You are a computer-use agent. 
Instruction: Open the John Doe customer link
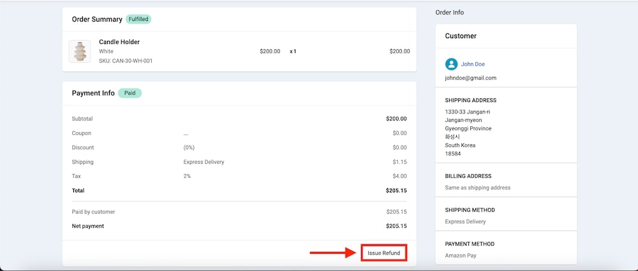click(x=473, y=64)
